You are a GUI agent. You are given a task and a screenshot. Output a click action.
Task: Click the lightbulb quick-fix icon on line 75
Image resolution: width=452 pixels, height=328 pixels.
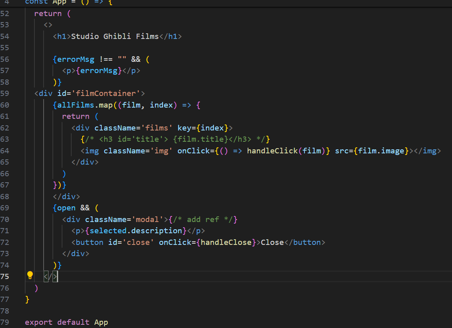[30, 275]
